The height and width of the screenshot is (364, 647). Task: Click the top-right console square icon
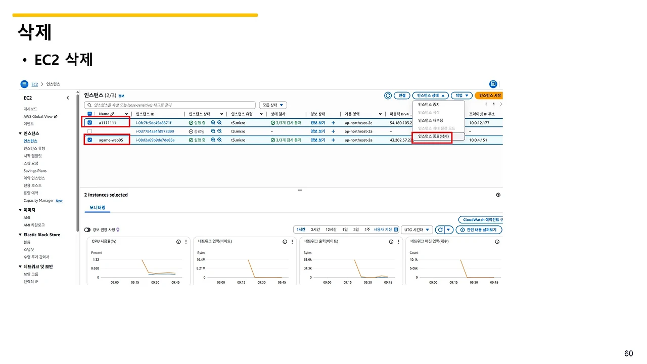(493, 84)
